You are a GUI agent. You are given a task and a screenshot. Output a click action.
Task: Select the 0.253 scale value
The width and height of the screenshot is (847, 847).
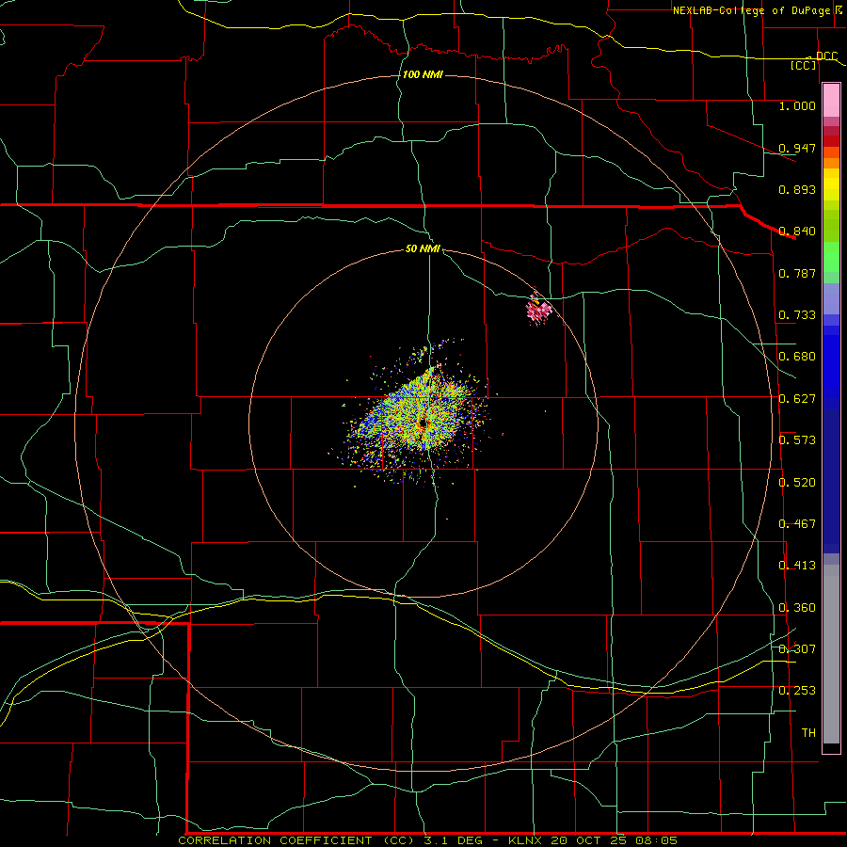(797, 691)
